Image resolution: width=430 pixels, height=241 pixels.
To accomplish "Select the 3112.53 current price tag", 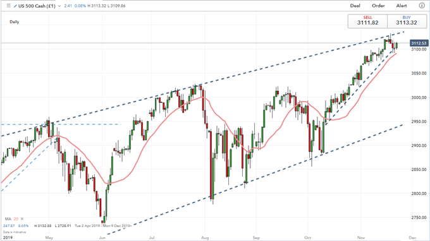I will tap(419, 44).
